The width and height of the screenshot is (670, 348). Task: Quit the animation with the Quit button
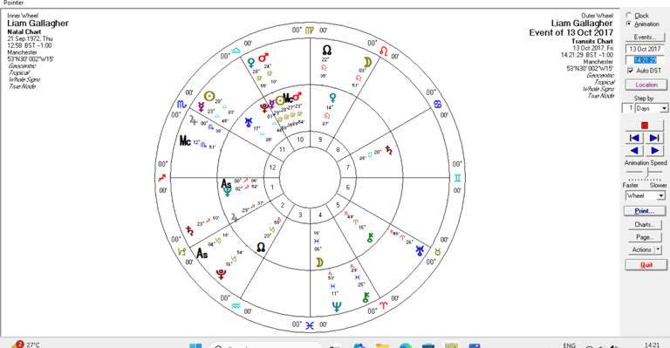tap(646, 265)
